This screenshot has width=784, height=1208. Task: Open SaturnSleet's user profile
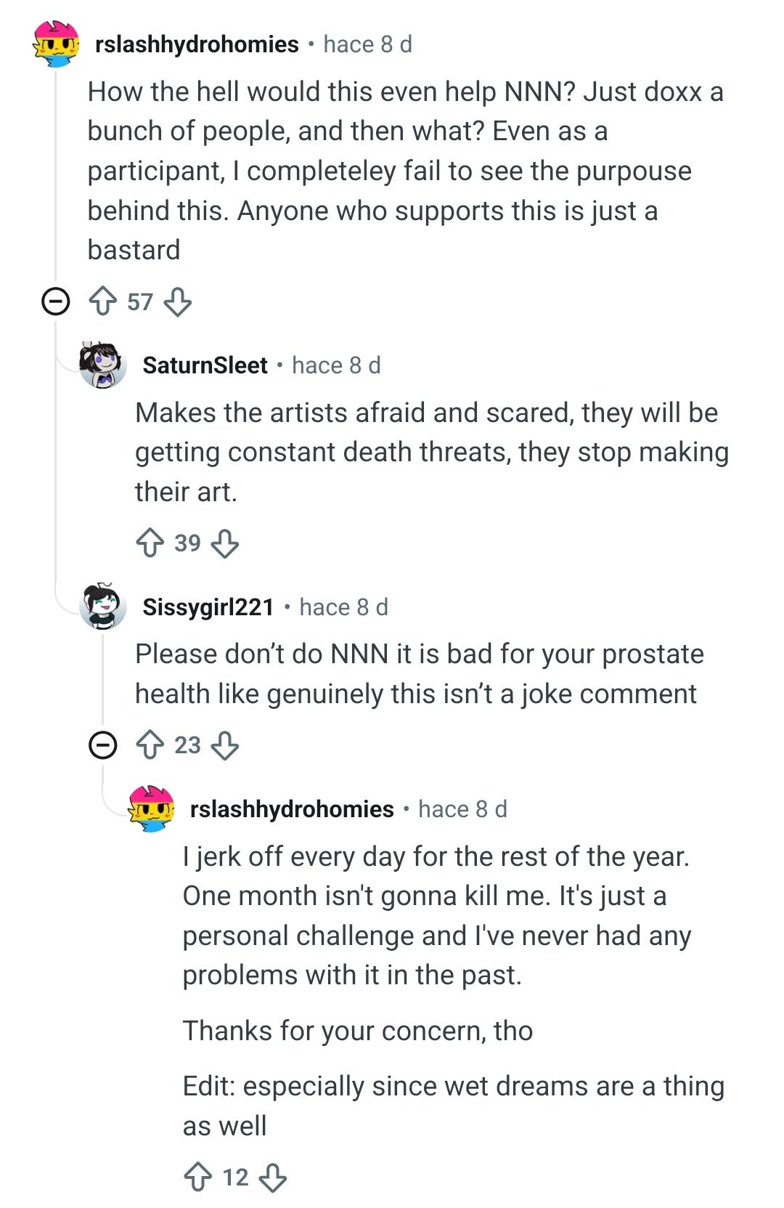[x=205, y=365]
